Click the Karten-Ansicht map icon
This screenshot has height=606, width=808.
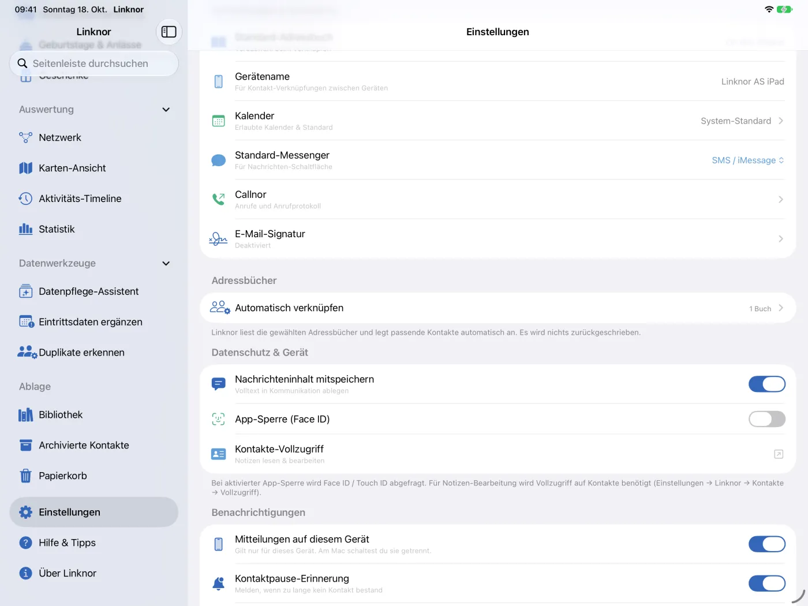click(25, 168)
